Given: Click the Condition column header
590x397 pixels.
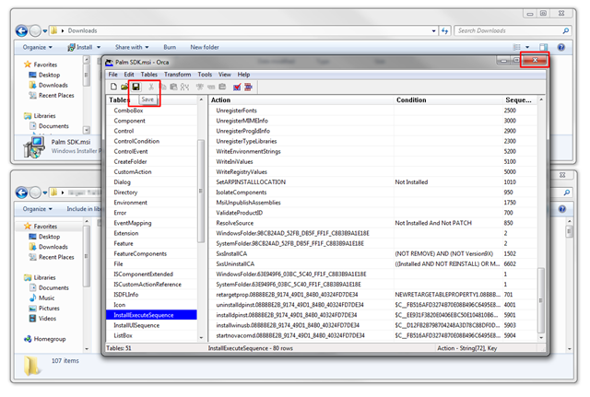Looking at the screenshot, I should [x=448, y=100].
